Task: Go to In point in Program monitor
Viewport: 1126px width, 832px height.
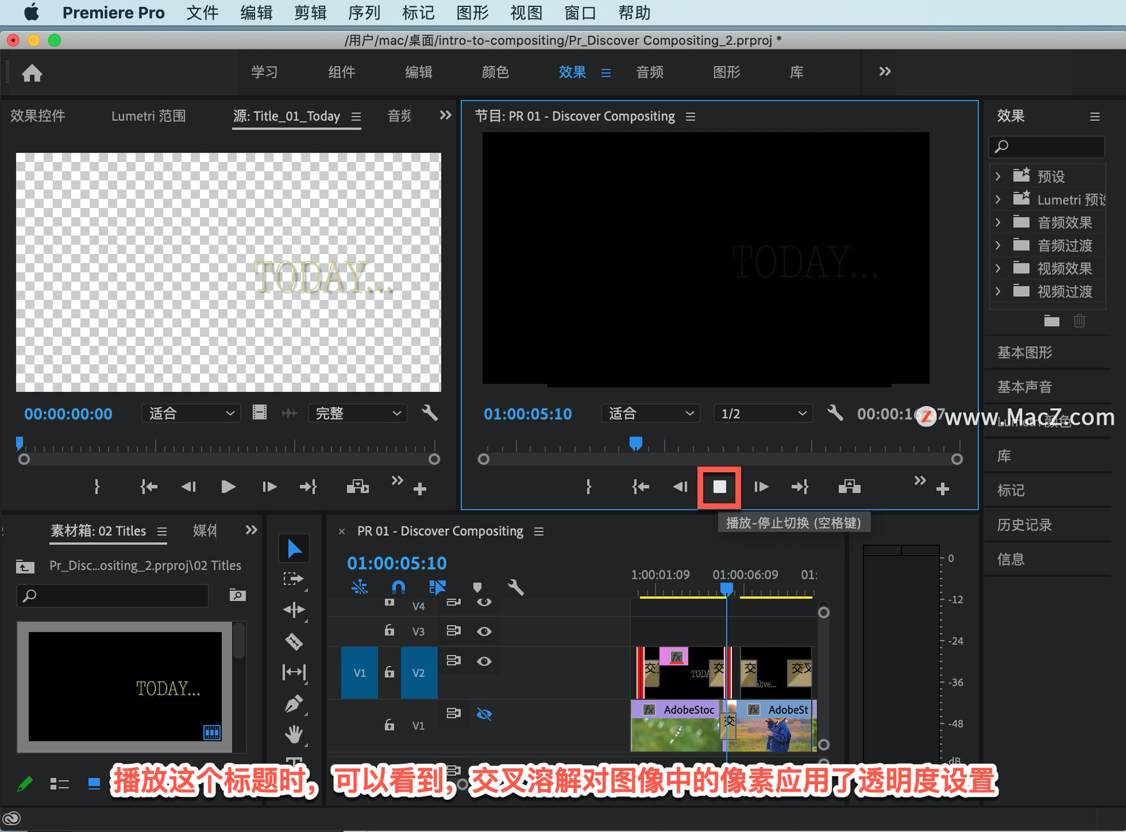Action: (x=640, y=486)
